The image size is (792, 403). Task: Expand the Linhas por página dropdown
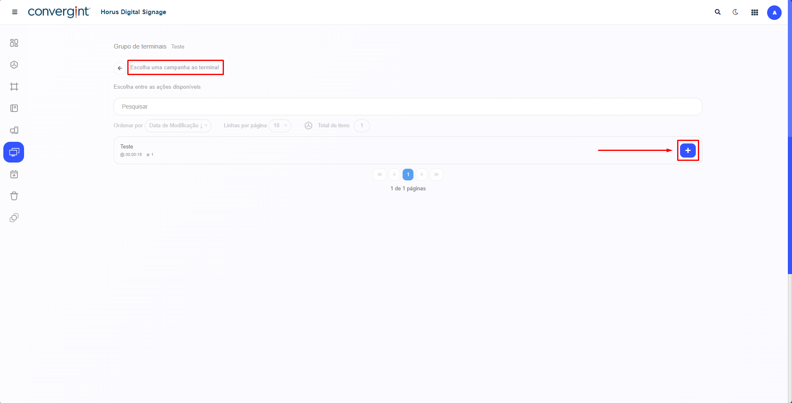pos(280,126)
